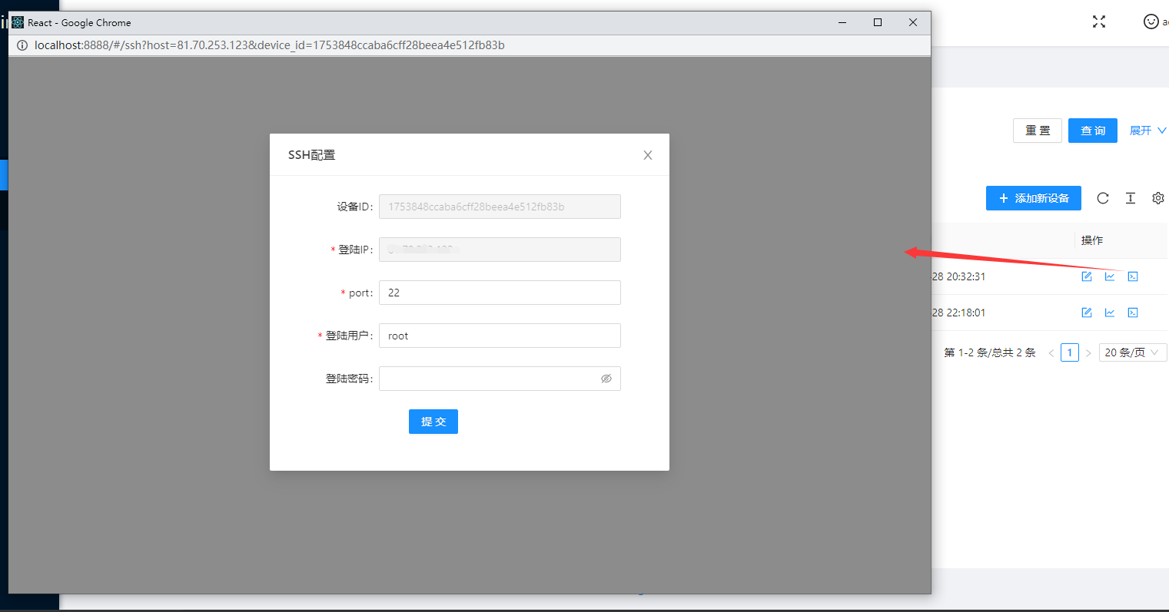Close the React Chrome window
Image resolution: width=1169 pixels, height=612 pixels.
click(913, 22)
